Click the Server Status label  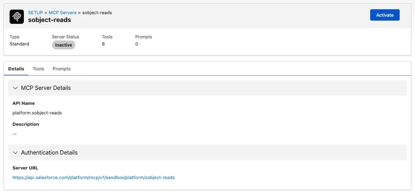(x=65, y=37)
